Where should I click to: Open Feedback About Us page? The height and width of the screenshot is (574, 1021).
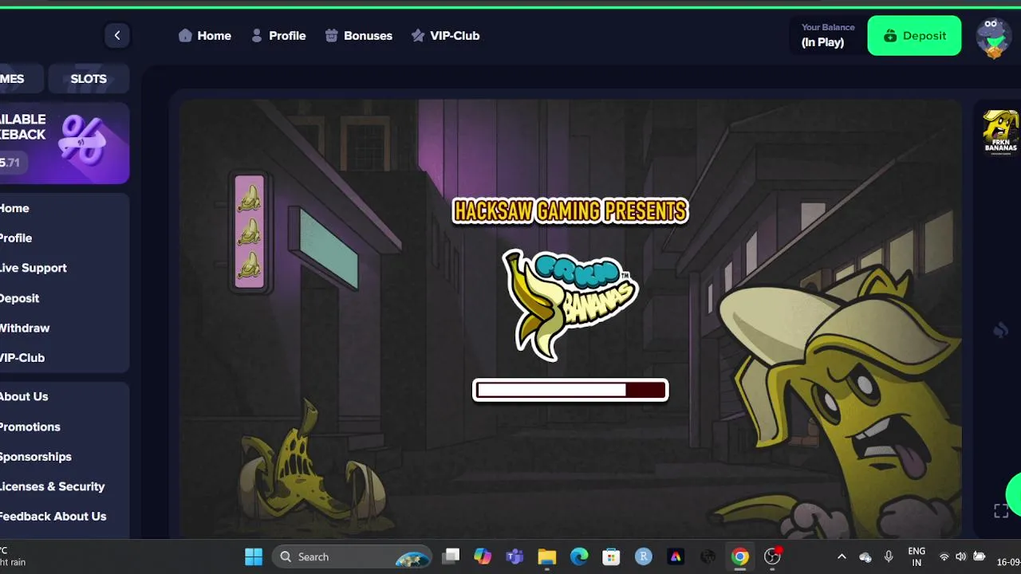53,516
